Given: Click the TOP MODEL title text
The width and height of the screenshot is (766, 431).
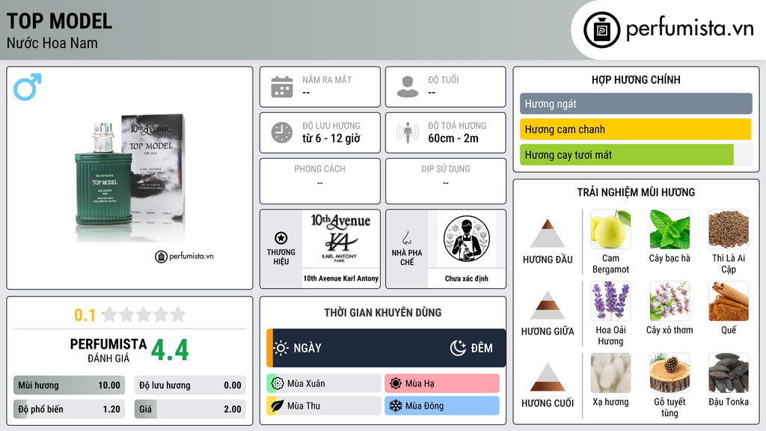Looking at the screenshot, I should coord(59,21).
